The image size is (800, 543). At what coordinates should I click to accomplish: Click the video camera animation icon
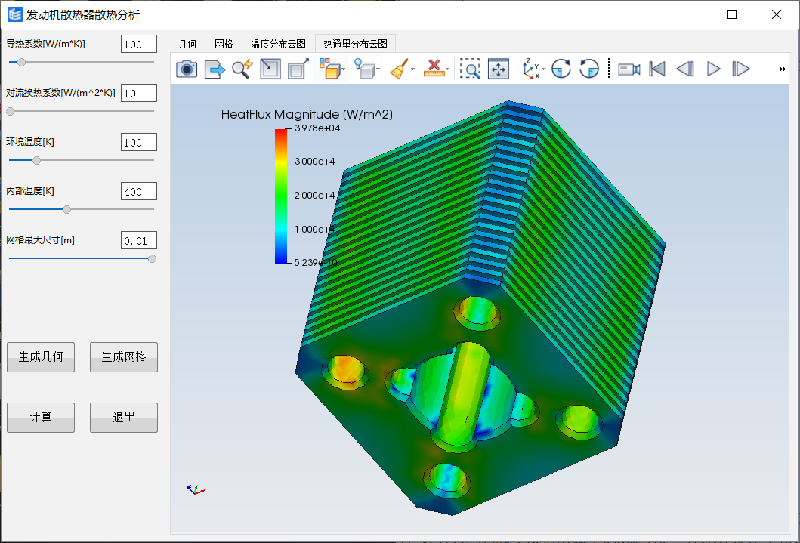[x=629, y=69]
